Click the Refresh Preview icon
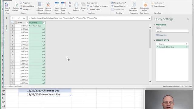Screen dimensions: 194x109 (16, 5)
